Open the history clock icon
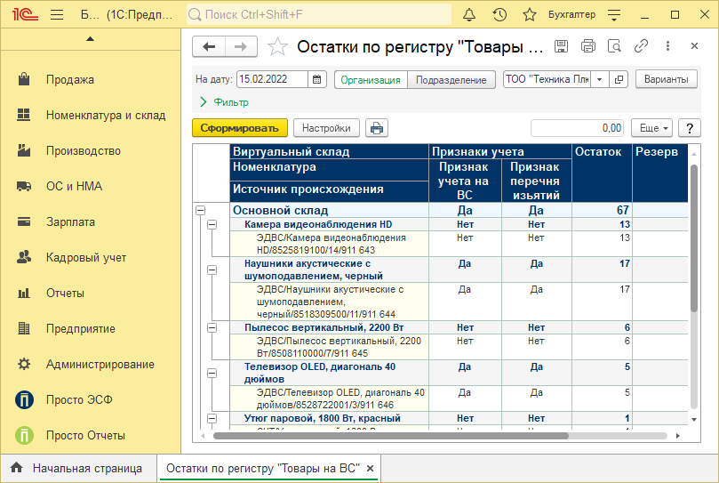This screenshot has height=483, width=719. pos(499,15)
